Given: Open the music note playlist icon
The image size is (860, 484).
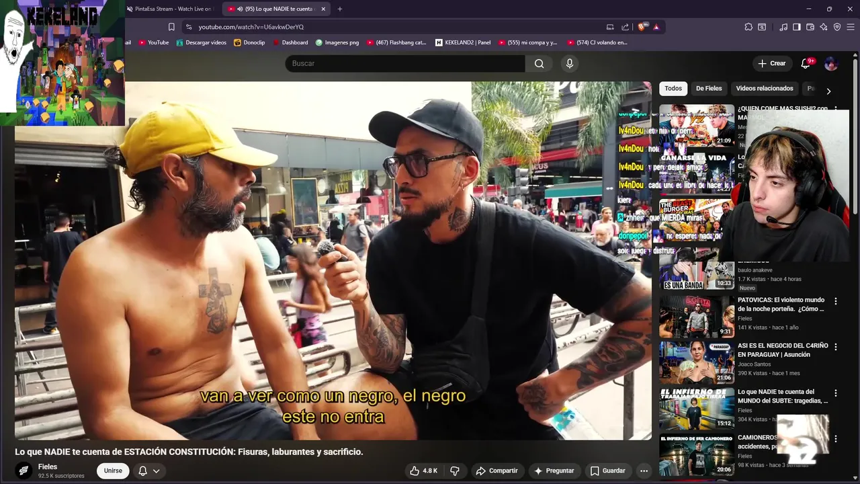Looking at the screenshot, I should [x=783, y=27].
